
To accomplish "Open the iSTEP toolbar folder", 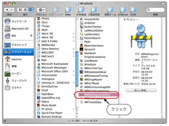I will pos(133,11).
